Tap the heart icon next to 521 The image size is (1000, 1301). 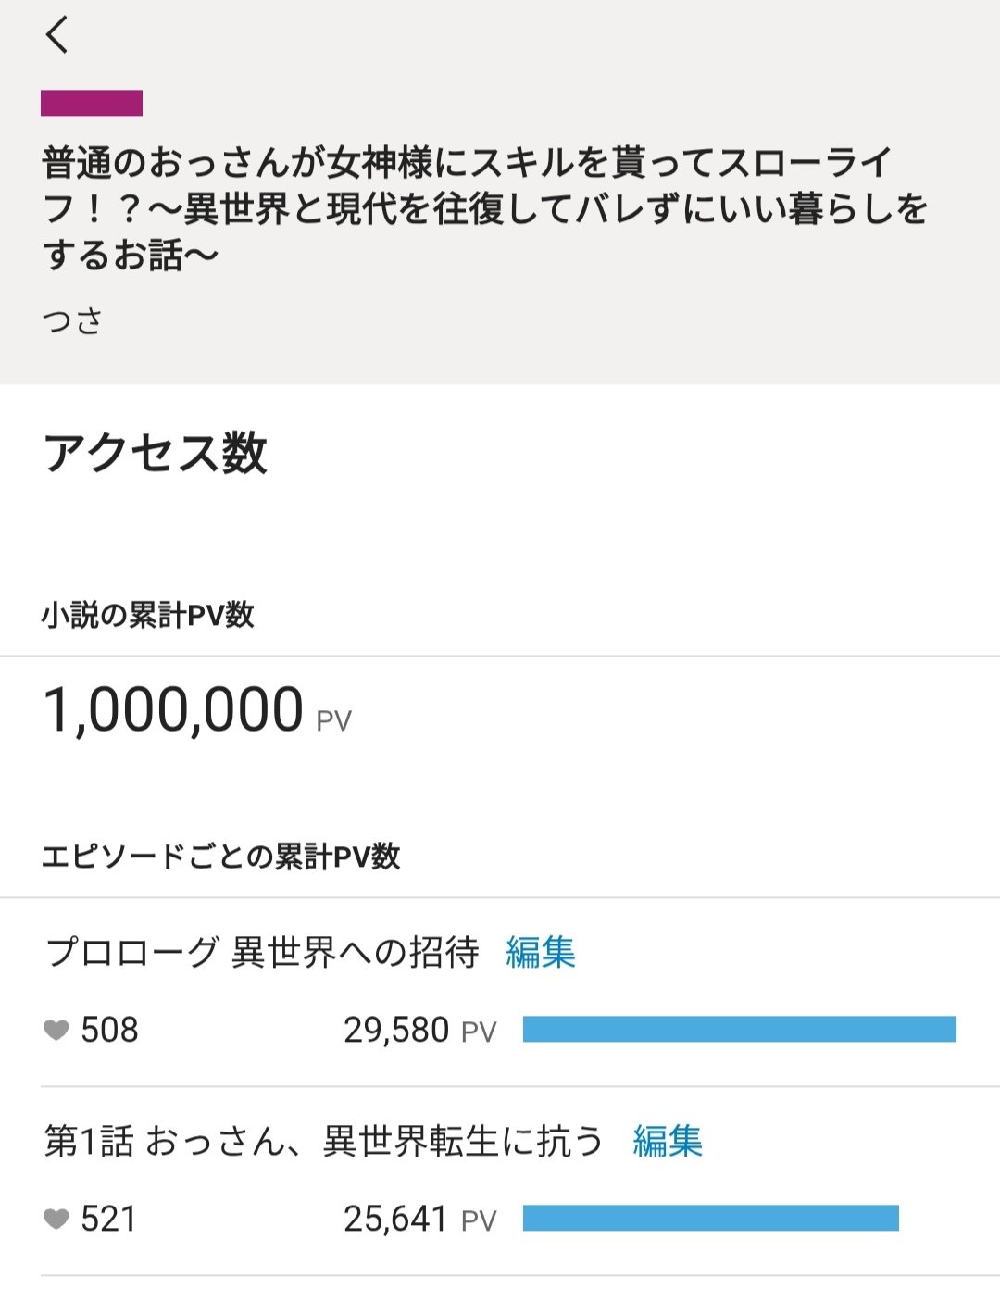pos(56,1219)
